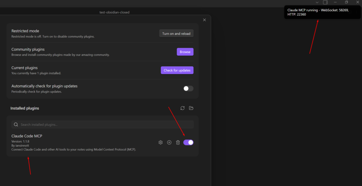Open hotkeys plus icon for Claude Code MCP
This screenshot has height=186, width=362.
pos(169,142)
